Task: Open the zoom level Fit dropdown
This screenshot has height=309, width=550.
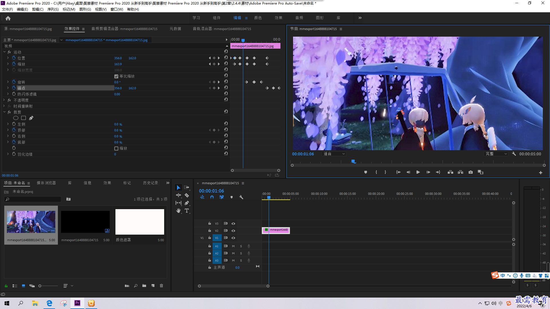Action: pos(334,154)
